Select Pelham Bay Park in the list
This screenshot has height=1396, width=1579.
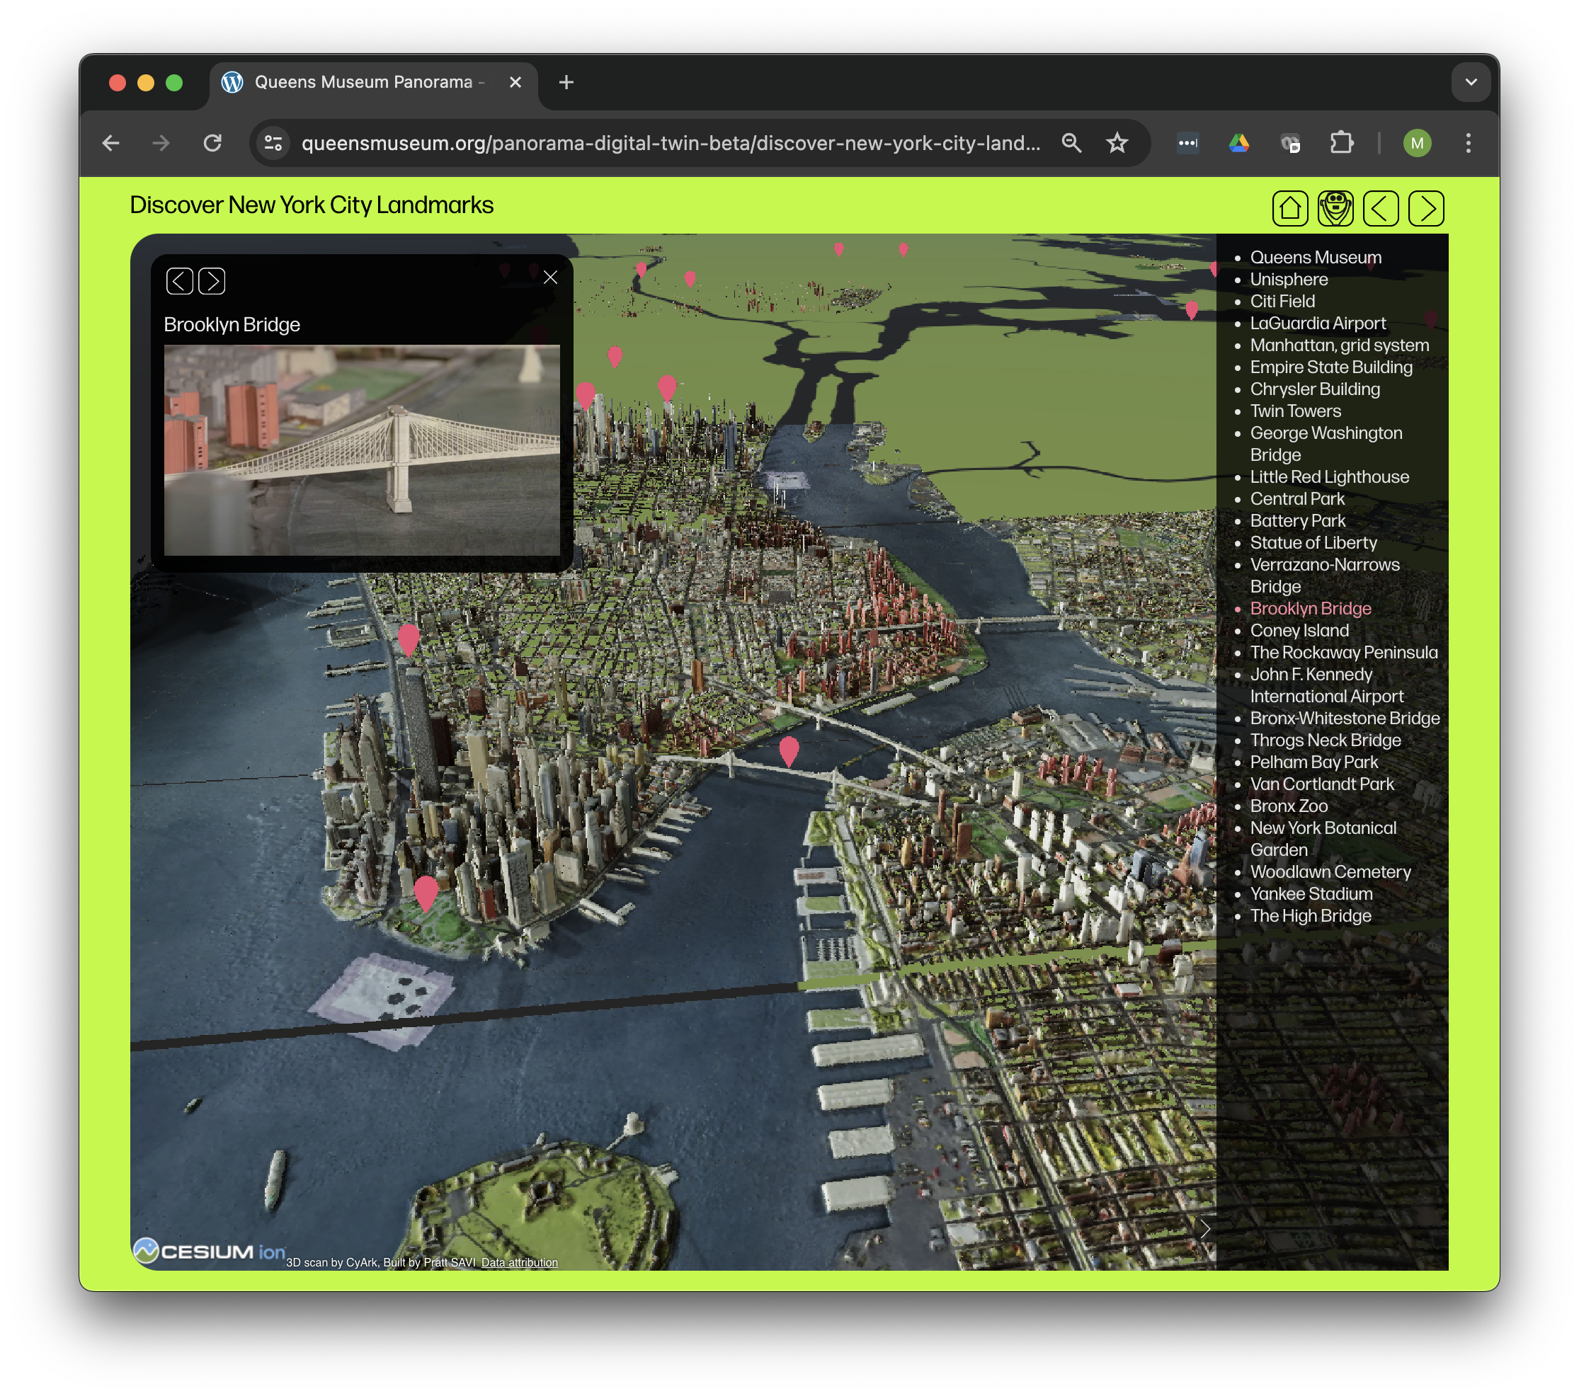pyautogui.click(x=1314, y=762)
